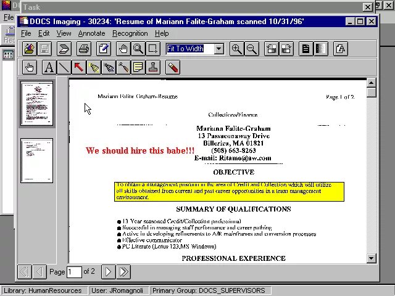Open the File menu in DOCS Imaging

[x=26, y=33]
